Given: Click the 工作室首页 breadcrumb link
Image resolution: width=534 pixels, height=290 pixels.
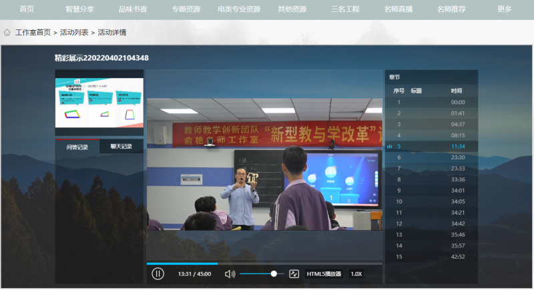Looking at the screenshot, I should 33,32.
